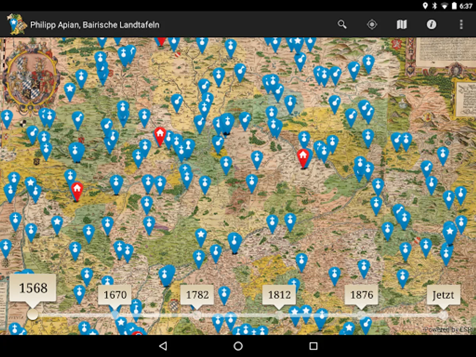Open the info icon

point(432,25)
